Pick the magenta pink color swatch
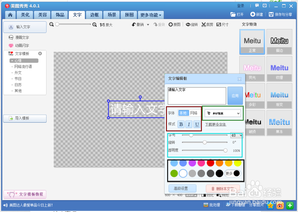Image resolution: width=298 pixels, height=212 pixels. click(x=201, y=163)
